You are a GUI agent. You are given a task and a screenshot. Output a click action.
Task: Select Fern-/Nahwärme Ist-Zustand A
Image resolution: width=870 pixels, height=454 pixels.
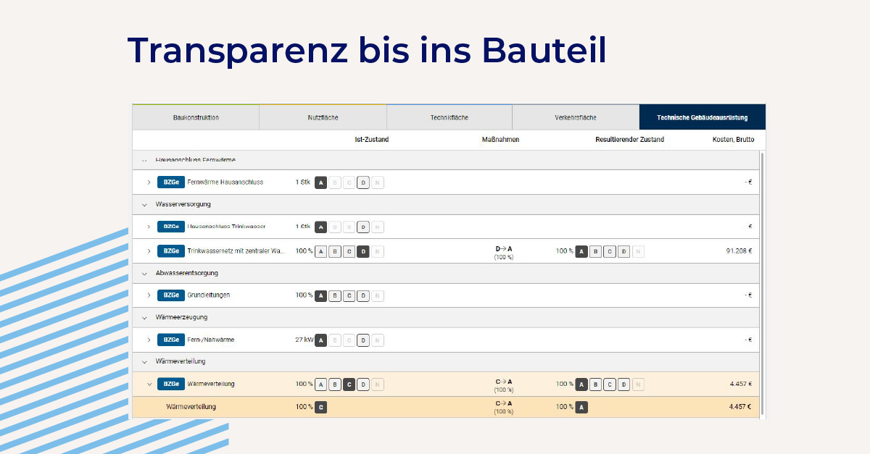pyautogui.click(x=321, y=340)
